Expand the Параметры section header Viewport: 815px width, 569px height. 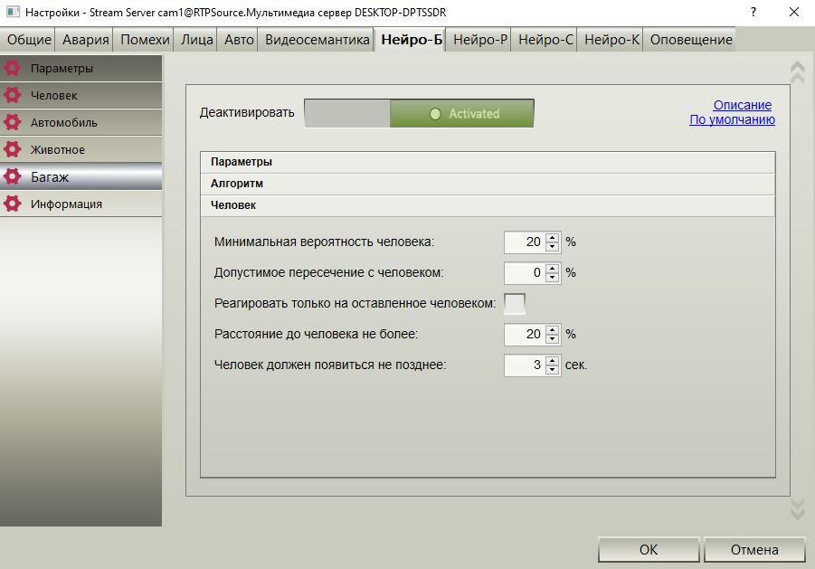coord(488,162)
